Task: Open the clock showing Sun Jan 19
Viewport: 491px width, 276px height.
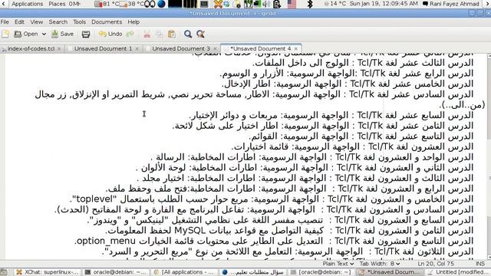Action: coord(384,4)
